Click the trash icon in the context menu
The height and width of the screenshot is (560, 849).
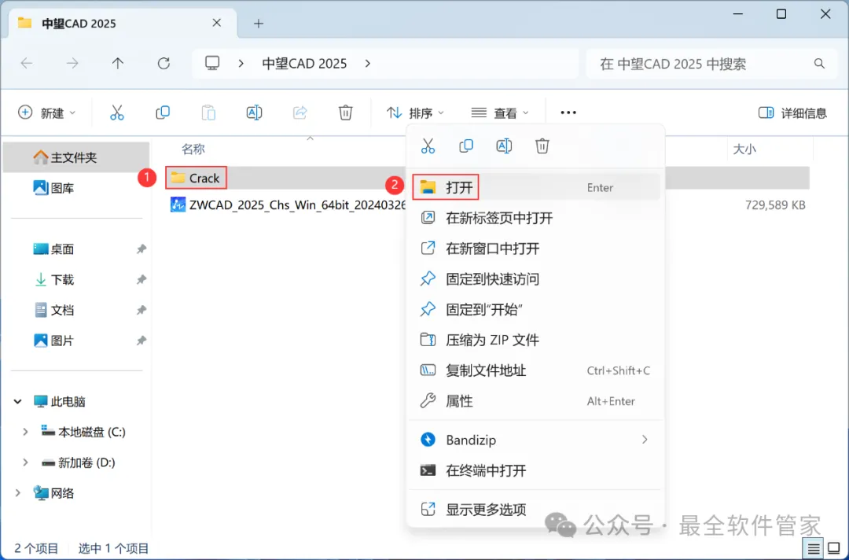click(542, 146)
